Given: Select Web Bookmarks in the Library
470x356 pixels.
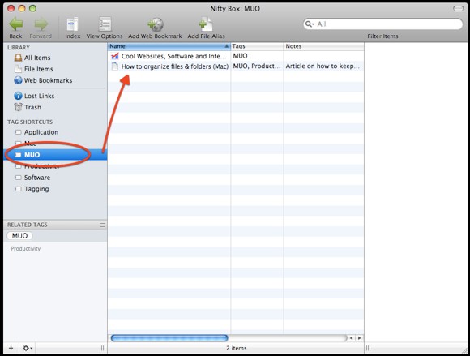Looking at the screenshot, I should click(x=48, y=80).
